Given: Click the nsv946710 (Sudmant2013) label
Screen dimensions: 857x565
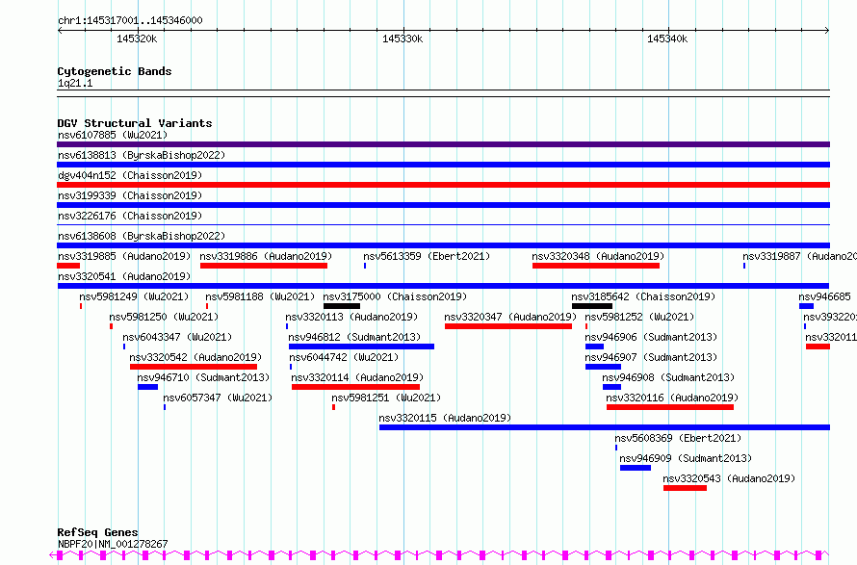Looking at the screenshot, I should point(203,377).
